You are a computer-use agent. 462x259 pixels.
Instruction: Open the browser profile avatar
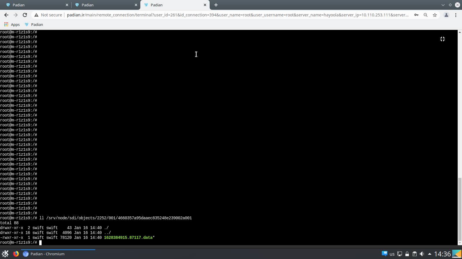point(446,15)
